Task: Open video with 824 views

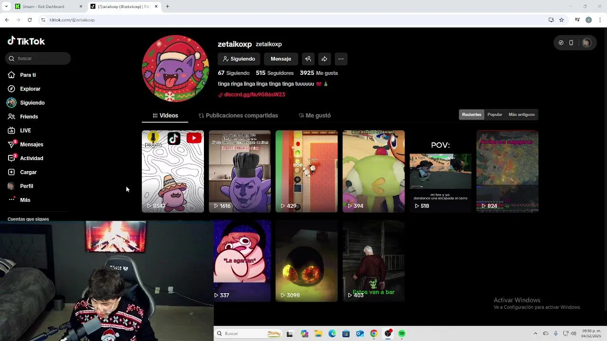Action: pos(507,171)
